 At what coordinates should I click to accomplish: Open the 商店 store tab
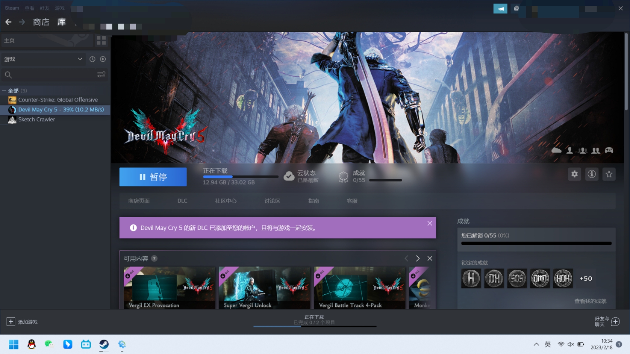pos(41,22)
